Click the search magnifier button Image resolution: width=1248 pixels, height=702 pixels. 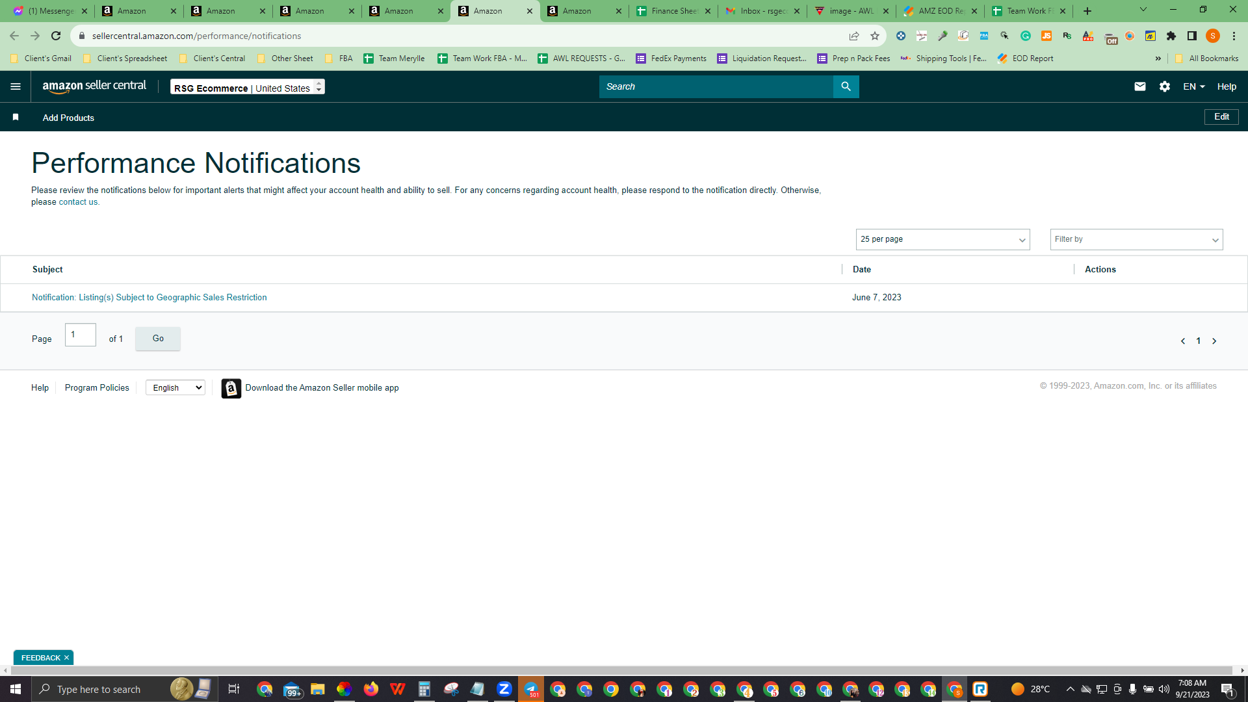(846, 86)
